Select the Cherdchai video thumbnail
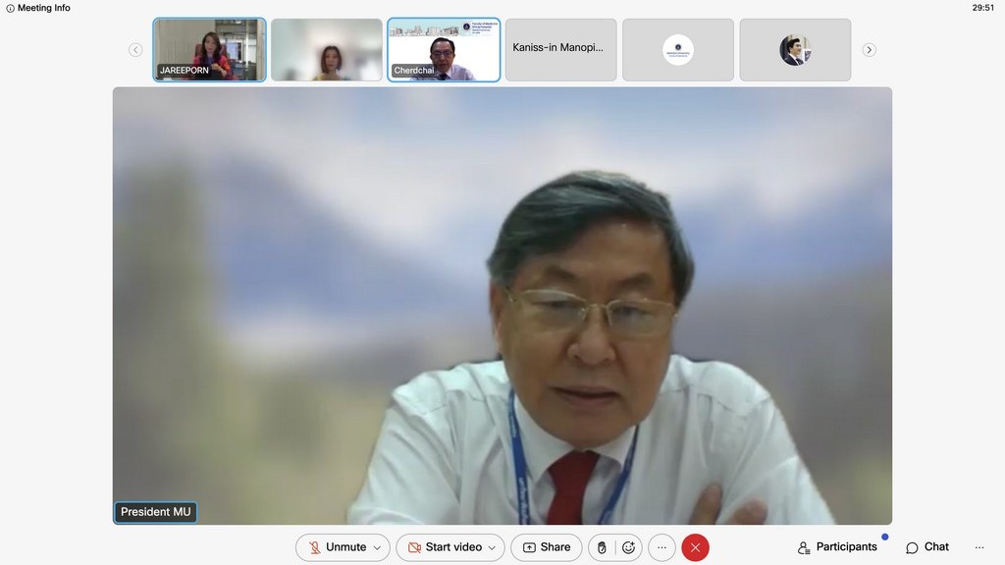Image resolution: width=1005 pixels, height=565 pixels. point(444,49)
